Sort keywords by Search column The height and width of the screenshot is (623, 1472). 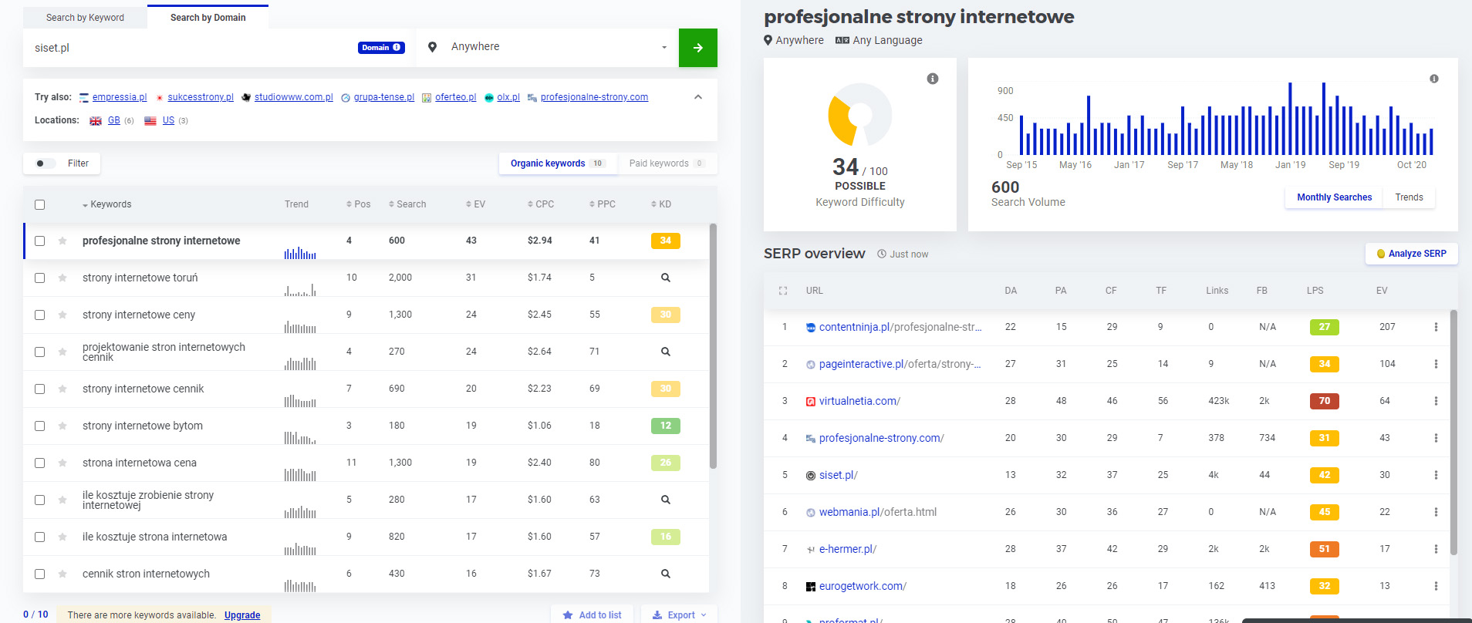407,204
